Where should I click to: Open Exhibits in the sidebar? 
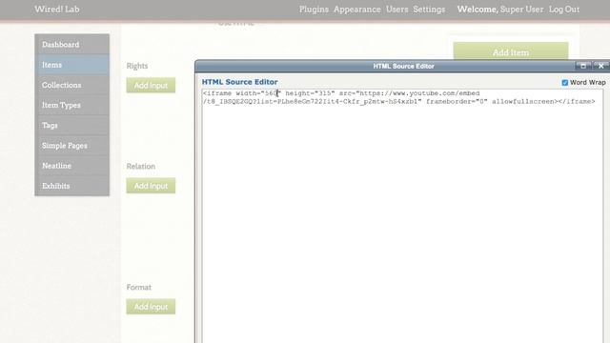pos(72,186)
